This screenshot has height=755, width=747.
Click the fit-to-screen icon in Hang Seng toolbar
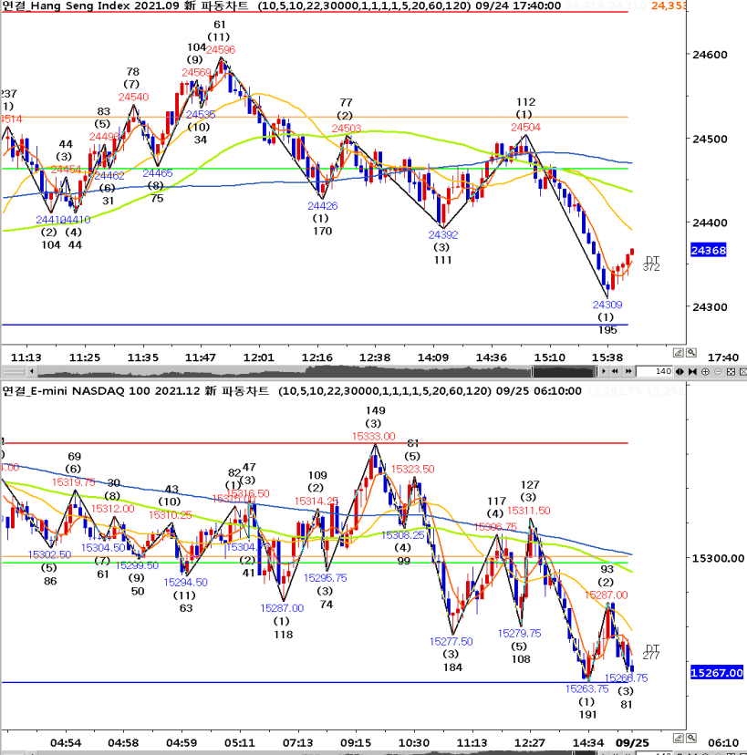point(731,371)
